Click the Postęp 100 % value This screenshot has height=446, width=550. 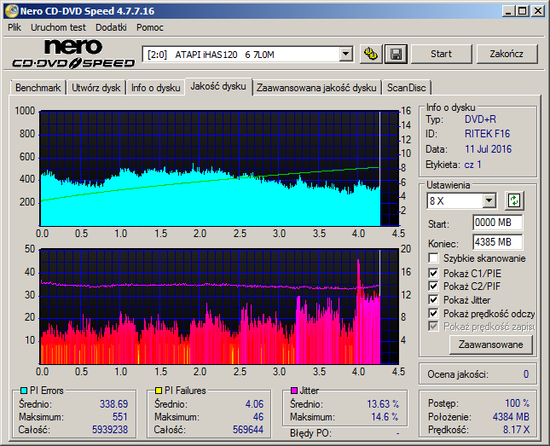(517, 403)
